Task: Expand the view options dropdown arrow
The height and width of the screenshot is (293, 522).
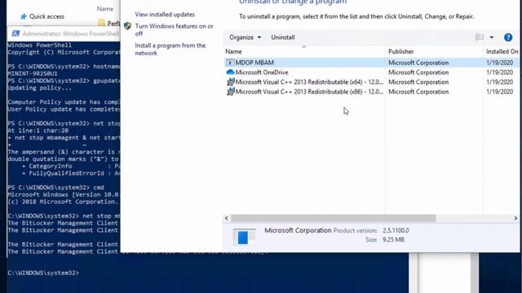Action: [492, 37]
